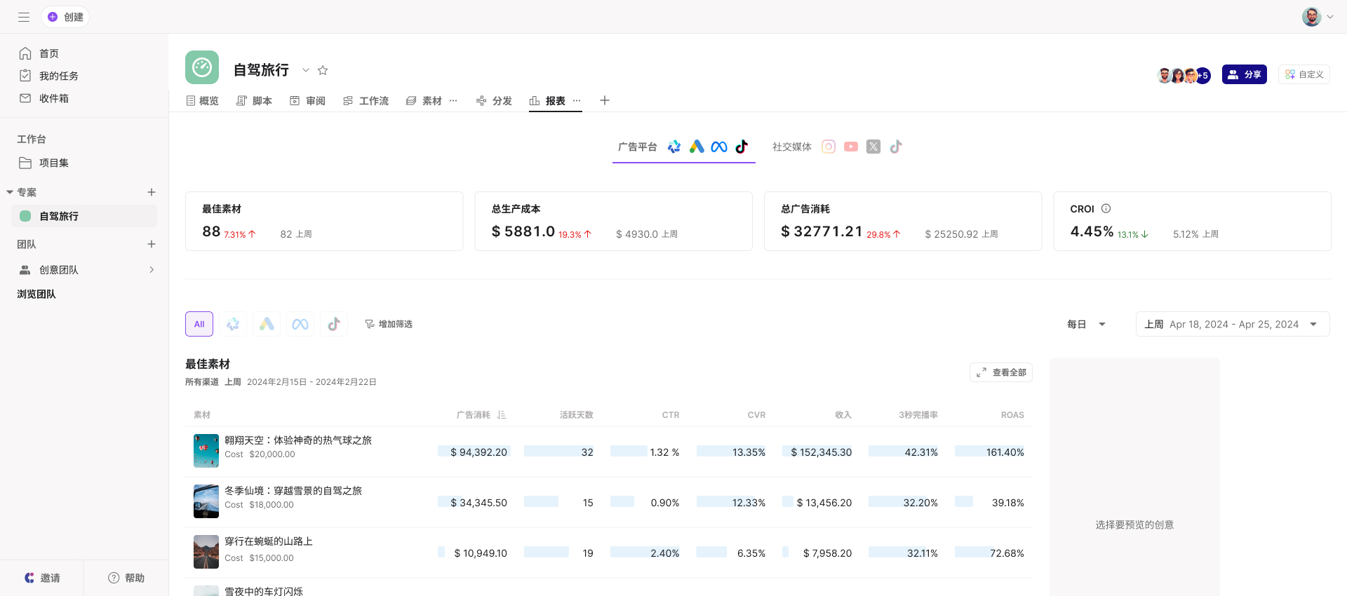
Task: Toggle the Meta platform filter button
Action: tap(300, 324)
